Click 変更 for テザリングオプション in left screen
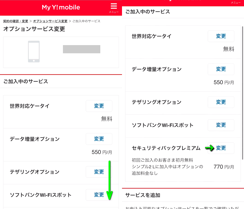244x209 pixels. pos(99,172)
